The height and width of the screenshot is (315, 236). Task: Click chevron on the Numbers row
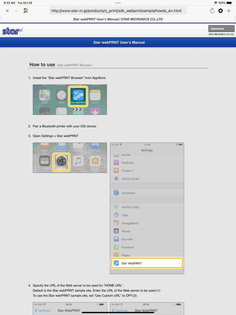pos(180,247)
